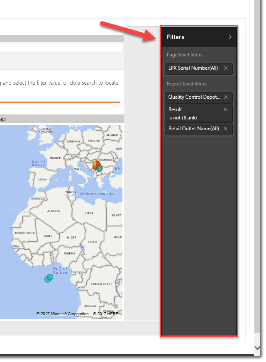Click the ANGOLA label on the map
266x362 pixels.
pos(90,306)
